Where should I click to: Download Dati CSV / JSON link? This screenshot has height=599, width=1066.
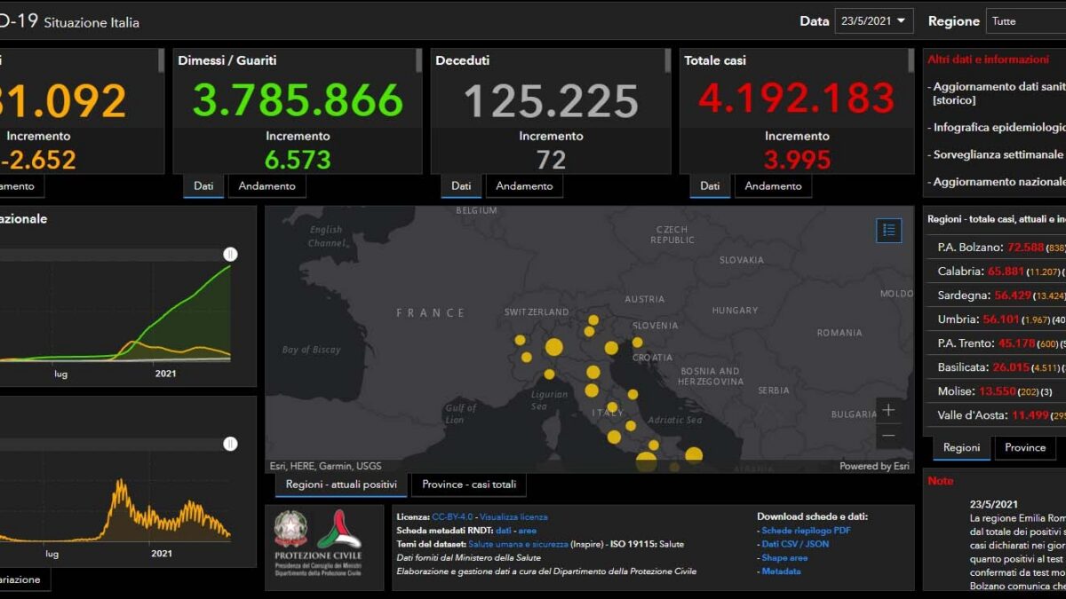(x=795, y=544)
